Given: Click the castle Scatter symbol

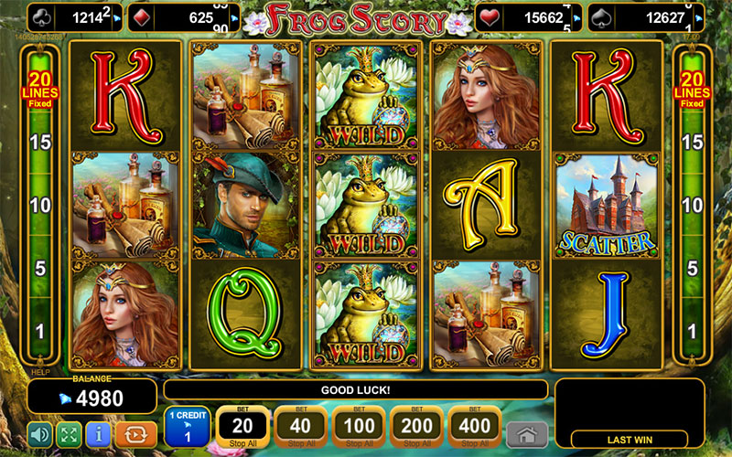Looking at the screenshot, I should coord(607,206).
